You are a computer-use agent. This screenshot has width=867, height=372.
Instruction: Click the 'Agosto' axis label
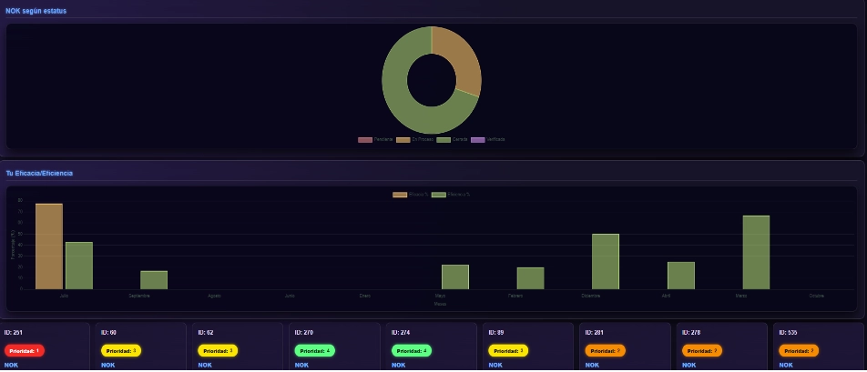(215, 296)
